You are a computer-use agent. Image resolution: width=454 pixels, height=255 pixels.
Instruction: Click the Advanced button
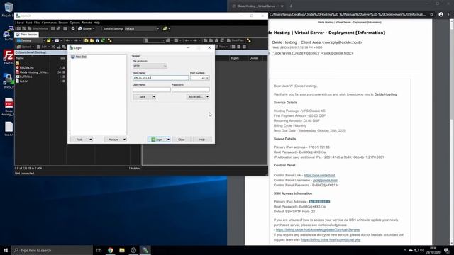[x=196, y=97]
